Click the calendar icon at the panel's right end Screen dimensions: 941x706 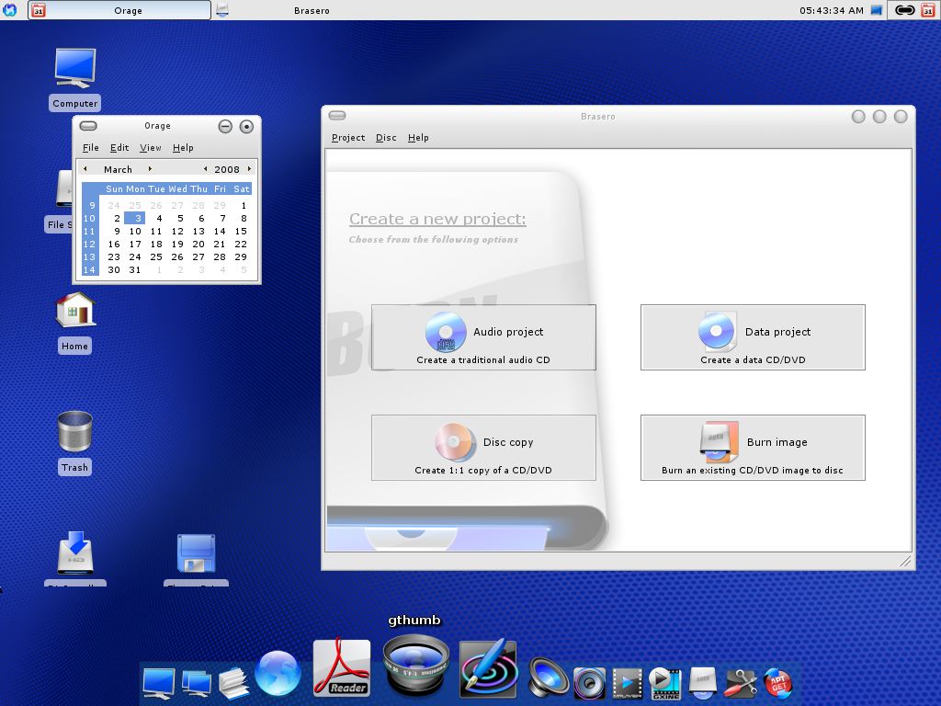928,10
